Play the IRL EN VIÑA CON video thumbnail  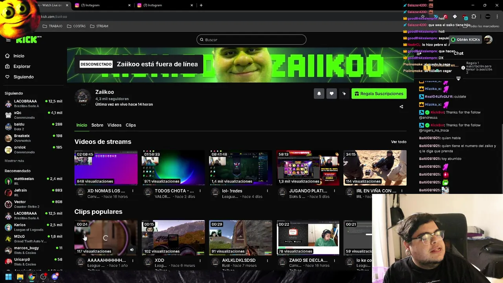[x=375, y=168]
